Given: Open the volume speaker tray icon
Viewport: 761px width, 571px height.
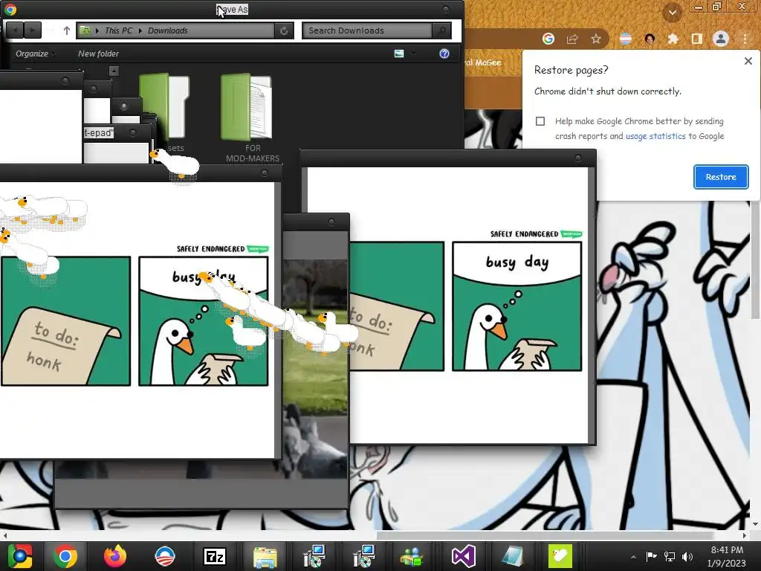Looking at the screenshot, I should (687, 556).
